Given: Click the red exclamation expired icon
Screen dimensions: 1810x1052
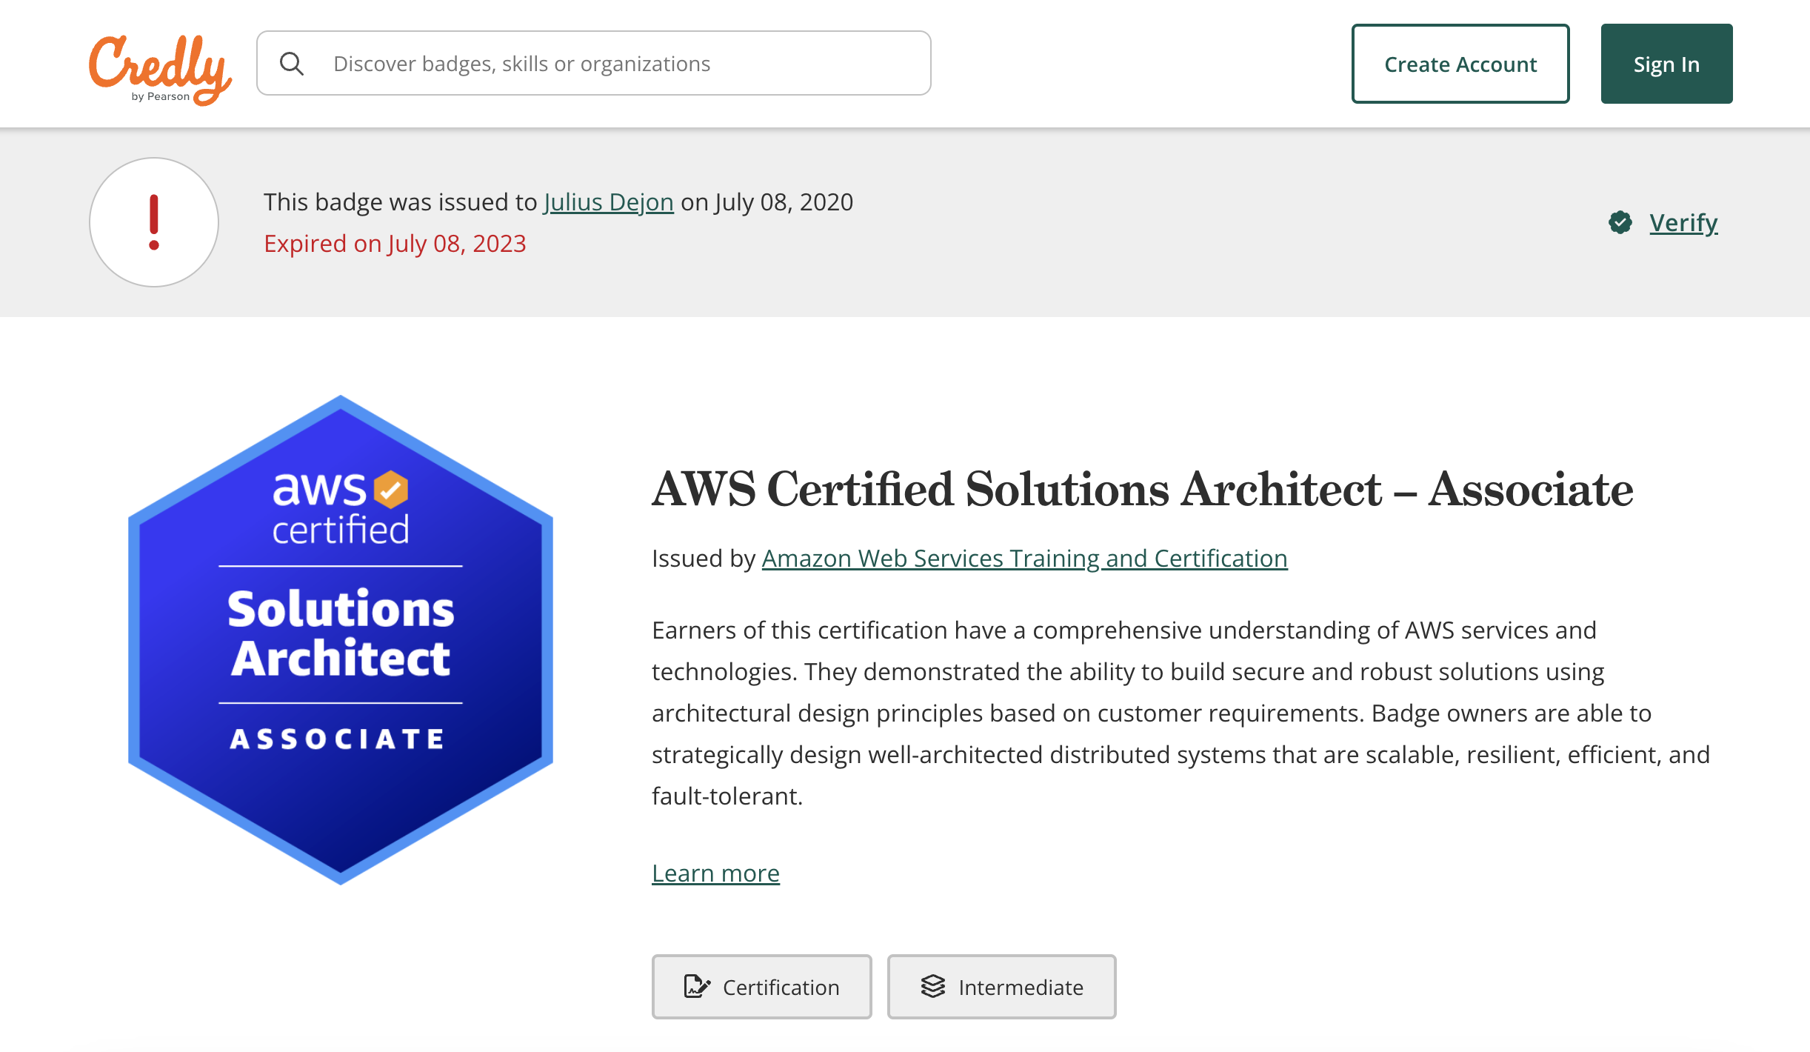Looking at the screenshot, I should pyautogui.click(x=153, y=222).
